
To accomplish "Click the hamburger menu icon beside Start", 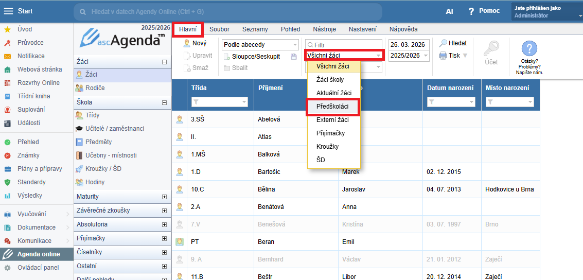I will (x=9, y=11).
